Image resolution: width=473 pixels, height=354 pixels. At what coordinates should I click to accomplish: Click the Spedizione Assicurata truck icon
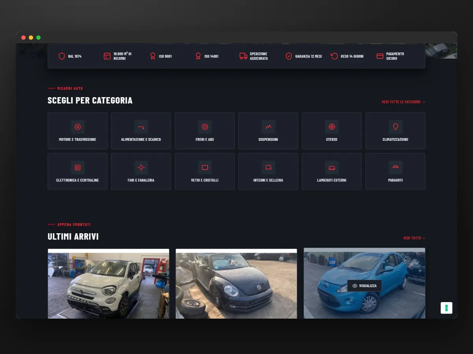click(x=244, y=56)
